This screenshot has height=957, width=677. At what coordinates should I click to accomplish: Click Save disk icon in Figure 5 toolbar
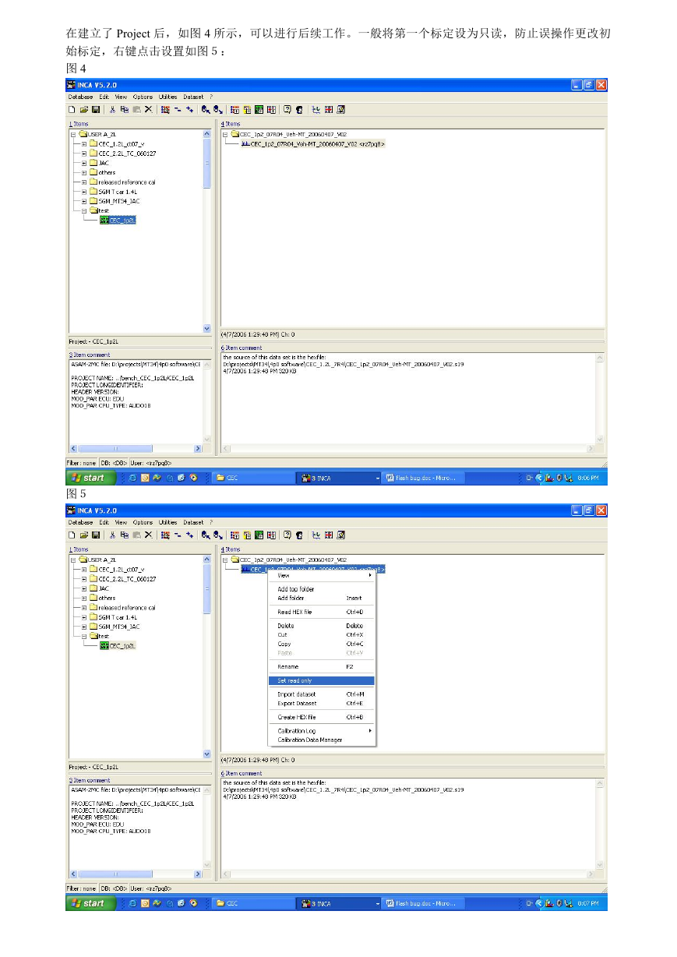click(96, 535)
